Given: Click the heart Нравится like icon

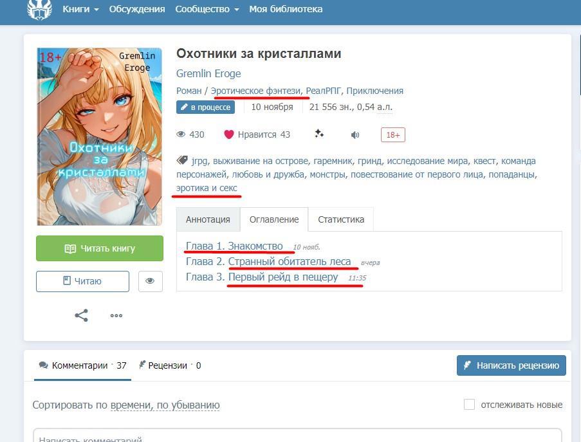Looking at the screenshot, I should 229,134.
